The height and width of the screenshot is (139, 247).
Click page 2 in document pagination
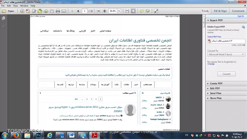tap(96, 99)
